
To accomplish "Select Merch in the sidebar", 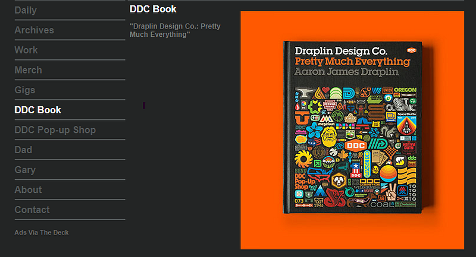I will click(28, 70).
